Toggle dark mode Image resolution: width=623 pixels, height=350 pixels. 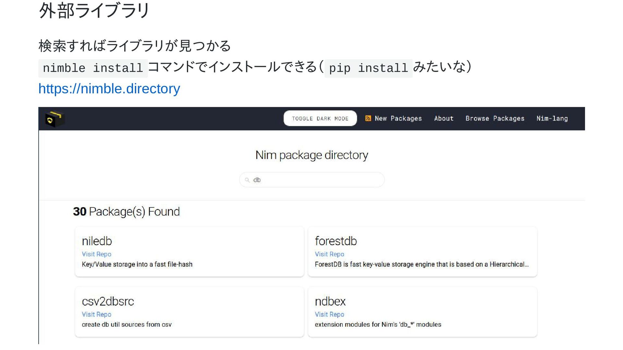[x=320, y=118]
